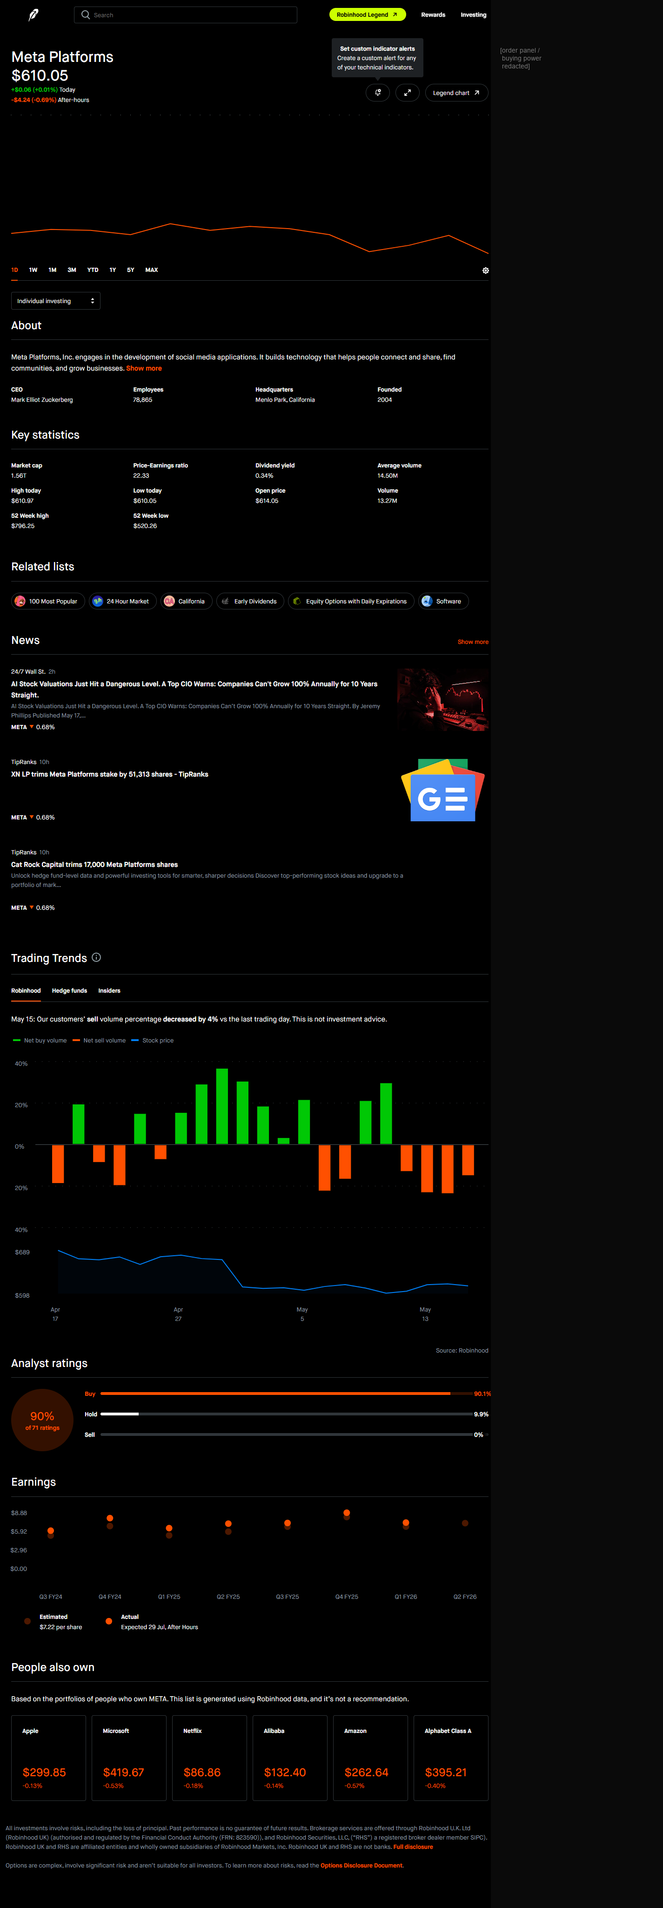Select the 1W chart range

click(x=33, y=270)
